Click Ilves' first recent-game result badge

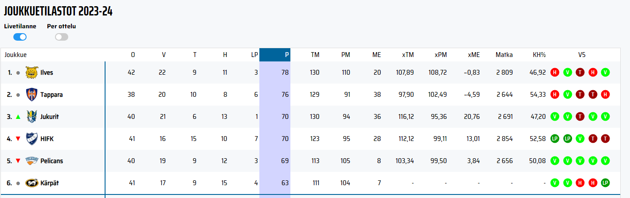[554, 72]
